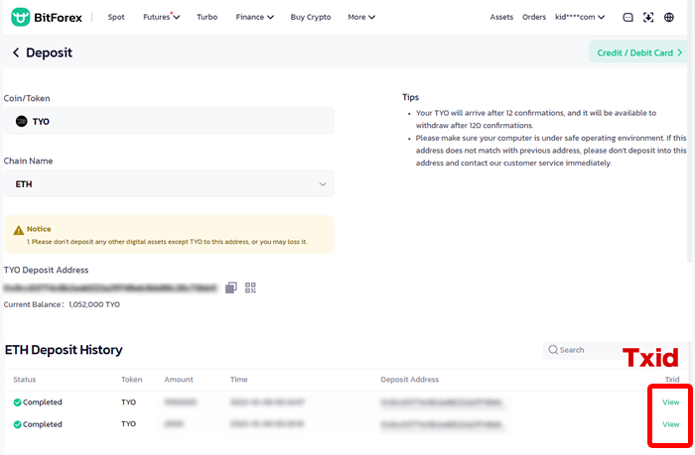Click second Completed status checkmark icon

click(17, 424)
